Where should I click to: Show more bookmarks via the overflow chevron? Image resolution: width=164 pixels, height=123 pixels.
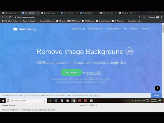pyautogui.click(x=161, y=21)
